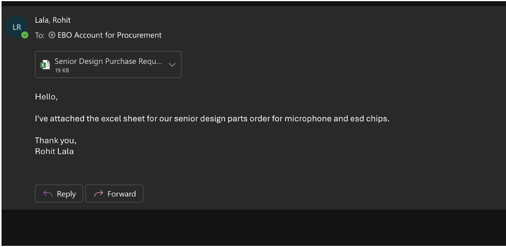The image size is (506, 247).
Task: Click the purple Reply arrow icon
Action: tap(48, 194)
